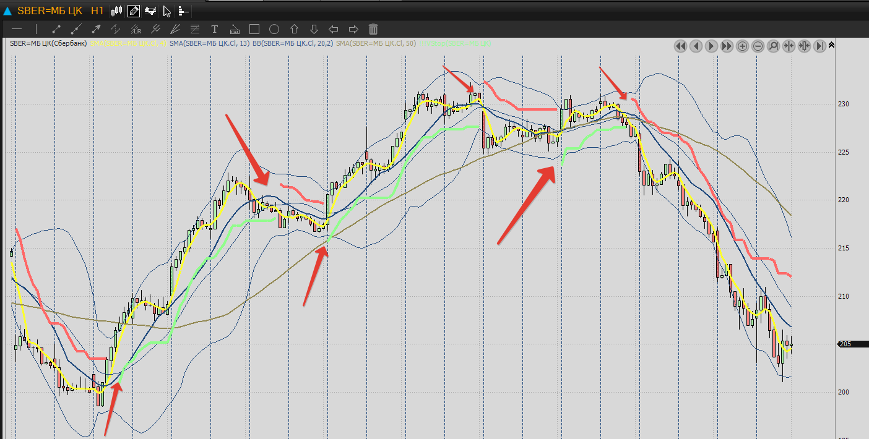This screenshot has width=869, height=439.
Task: Select the rectangle shape tool
Action: point(254,29)
